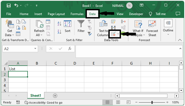Open the Name Box dropdown
185x106 pixels.
tap(35, 49)
